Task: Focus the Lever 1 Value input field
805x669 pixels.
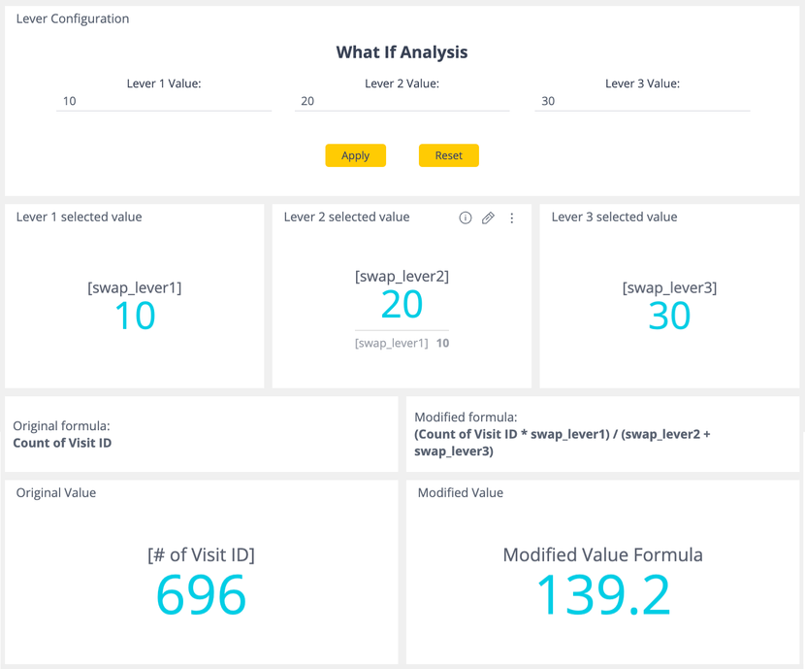Action: tap(164, 101)
